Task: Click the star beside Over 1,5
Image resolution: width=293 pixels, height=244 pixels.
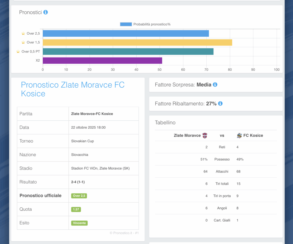Action: click(23, 42)
